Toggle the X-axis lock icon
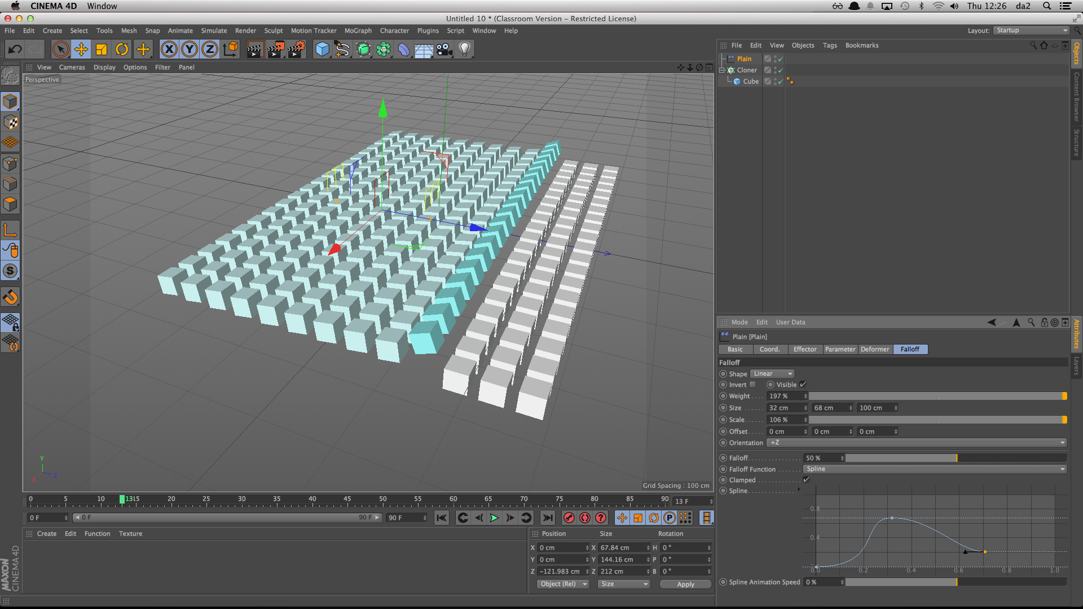Image resolution: width=1083 pixels, height=609 pixels. click(169, 50)
